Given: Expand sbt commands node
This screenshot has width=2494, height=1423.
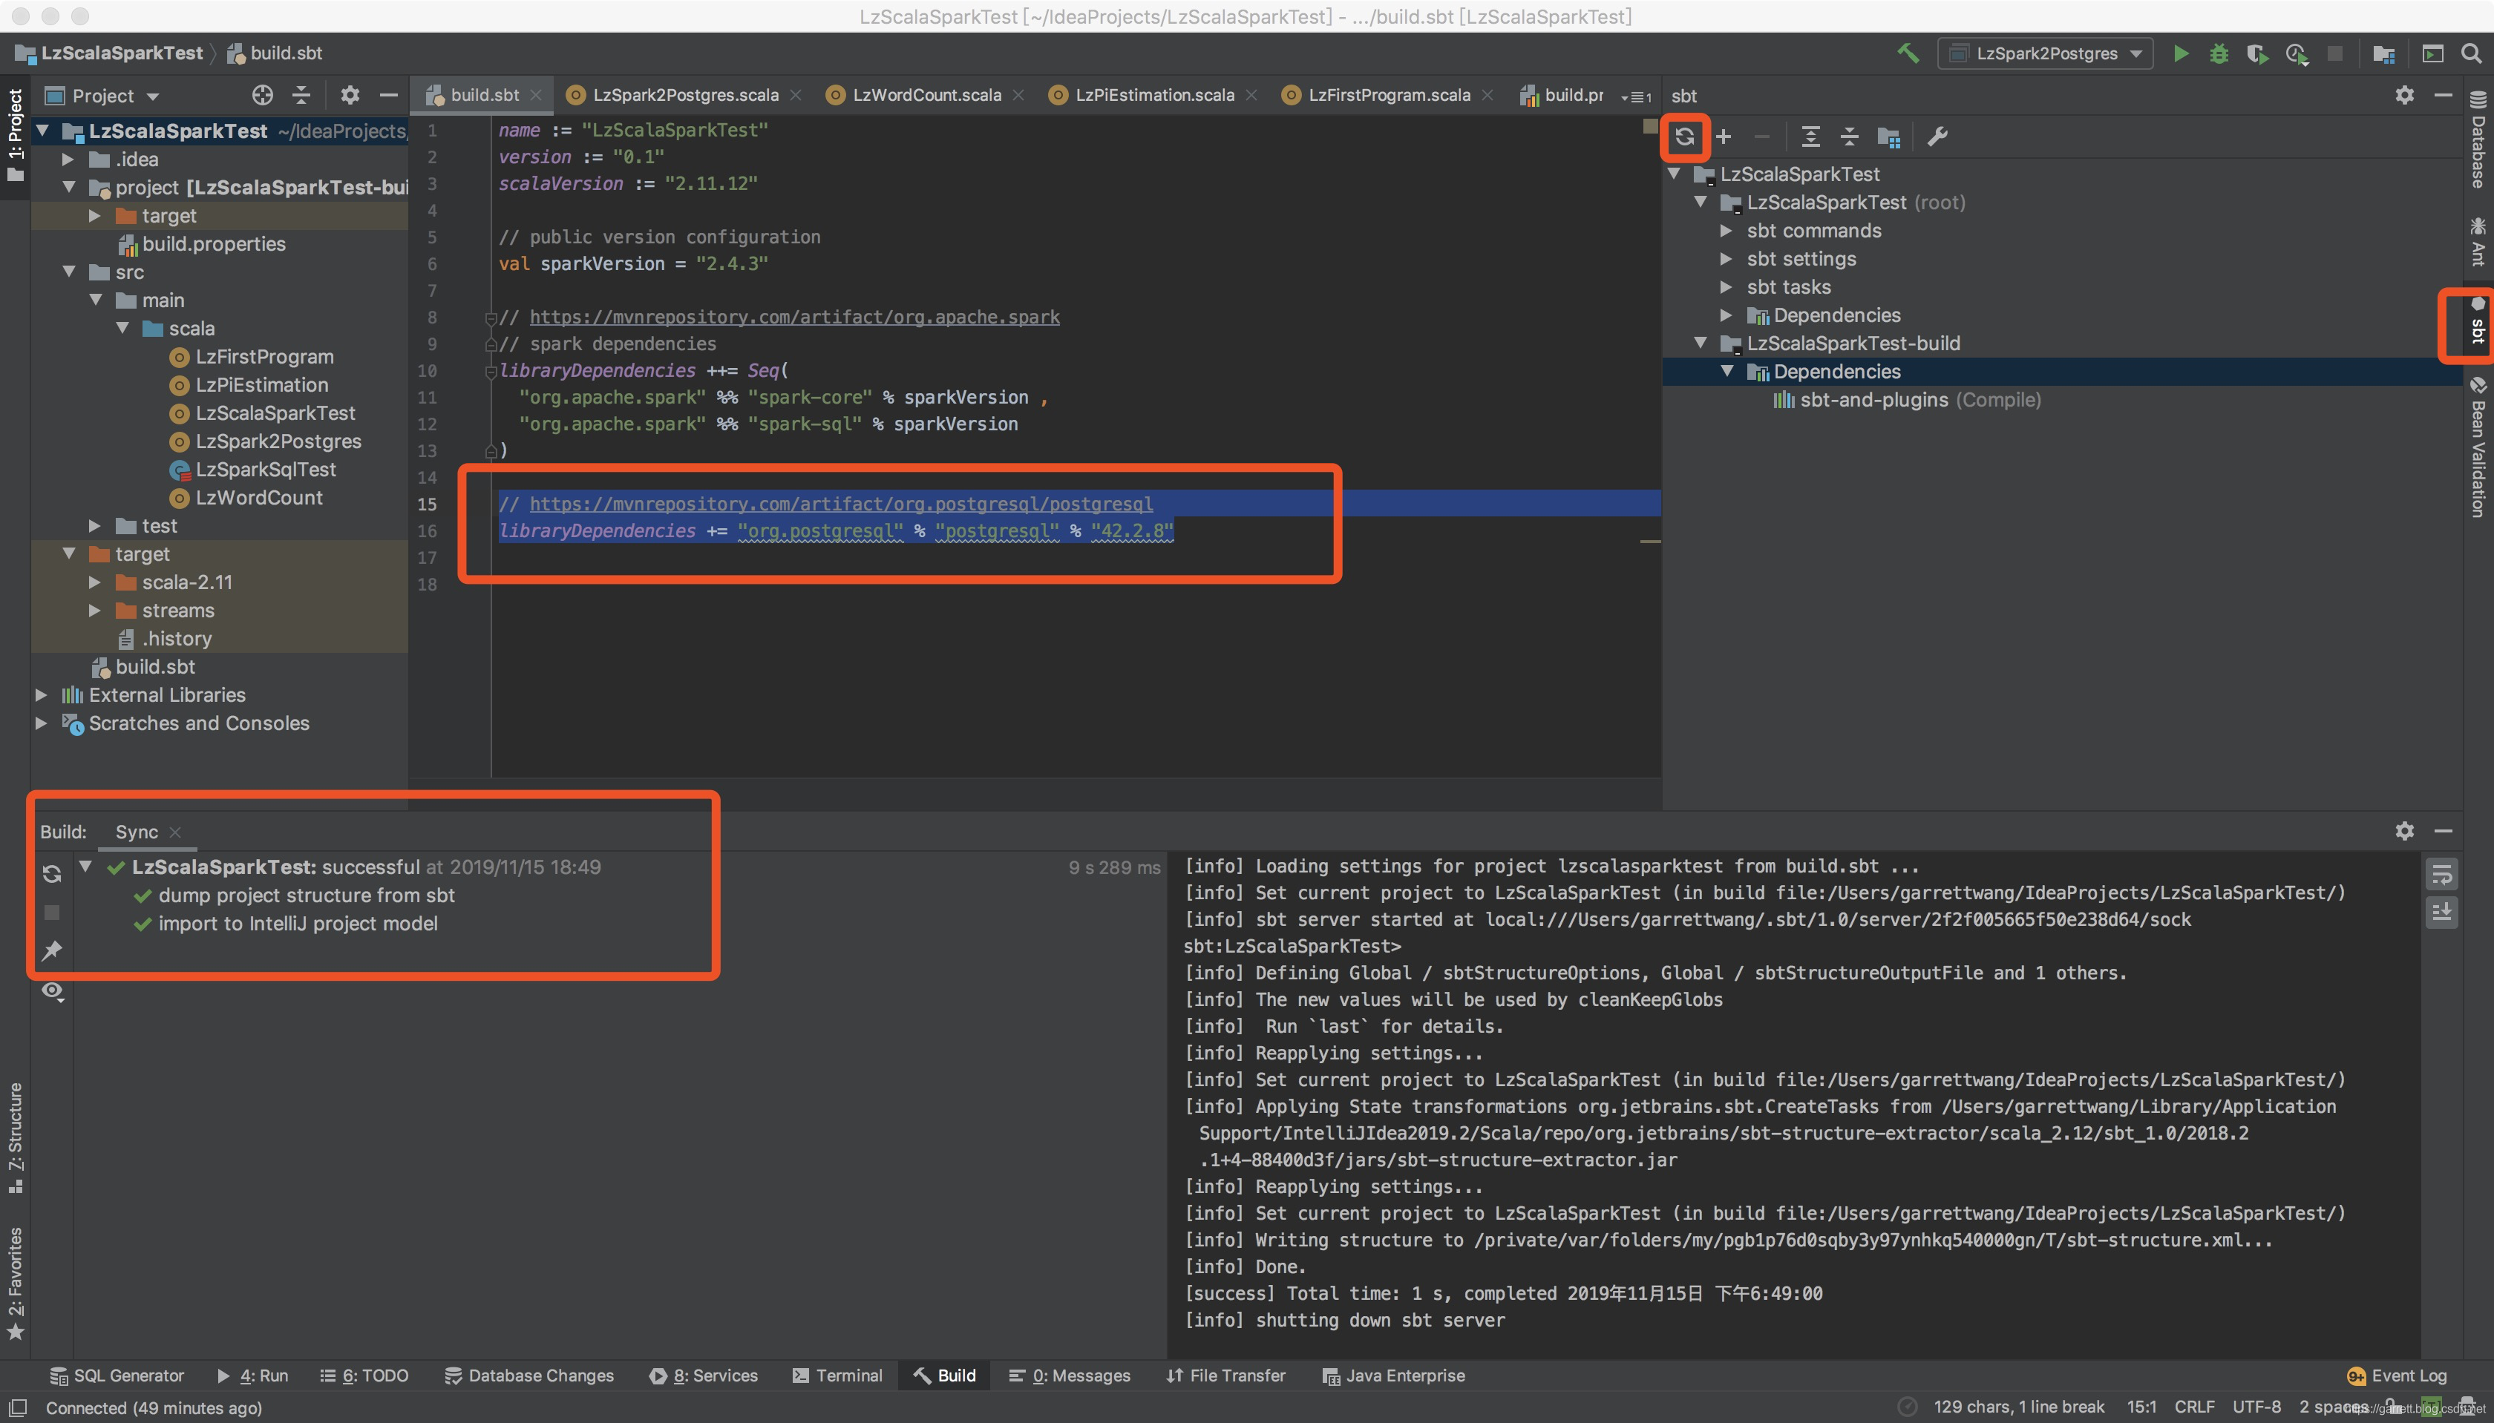Looking at the screenshot, I should pyautogui.click(x=1726, y=231).
